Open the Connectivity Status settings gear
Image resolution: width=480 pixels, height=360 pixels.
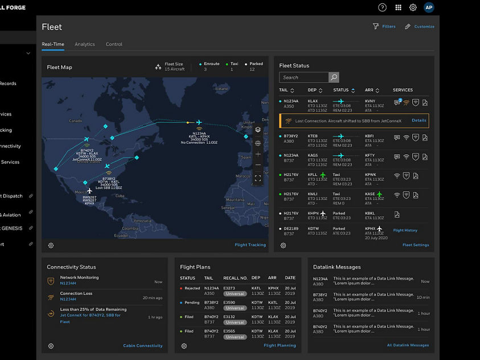point(51,346)
